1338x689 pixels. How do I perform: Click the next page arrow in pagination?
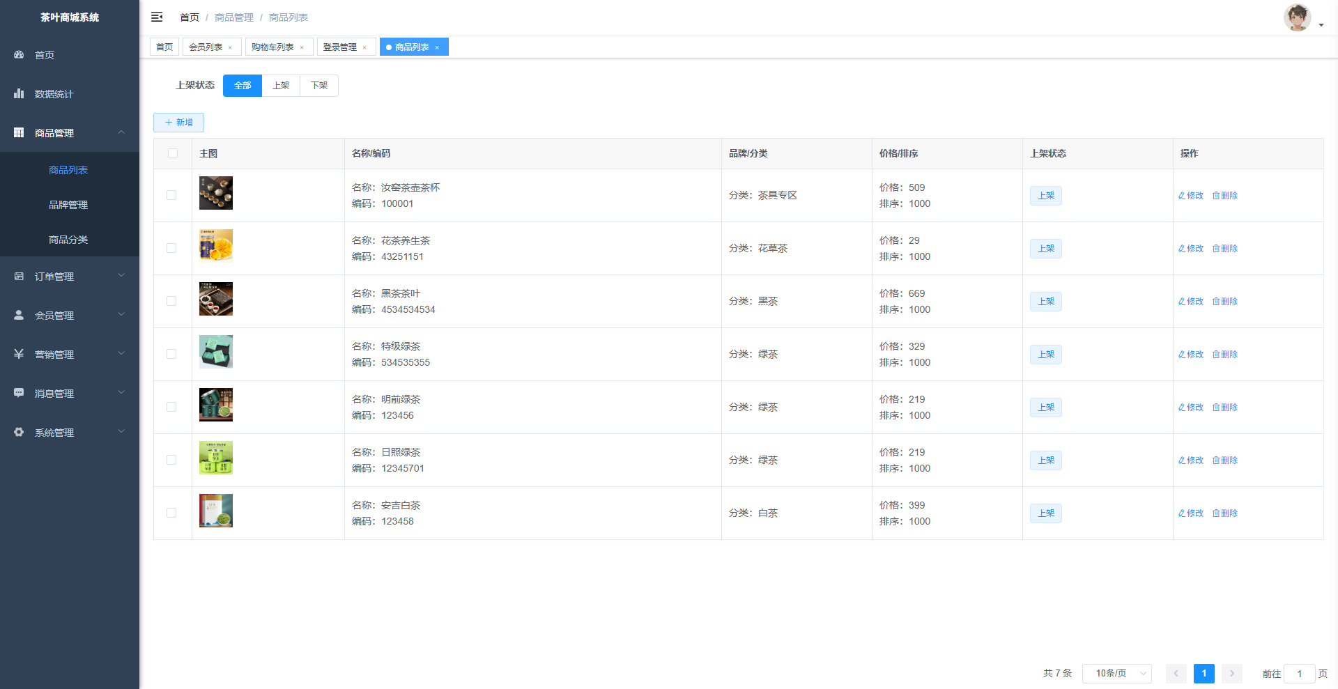point(1231,673)
